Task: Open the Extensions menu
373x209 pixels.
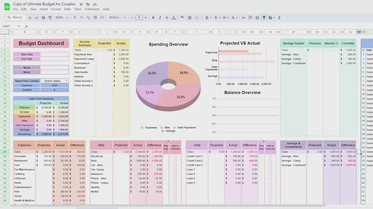Action: (92, 9)
